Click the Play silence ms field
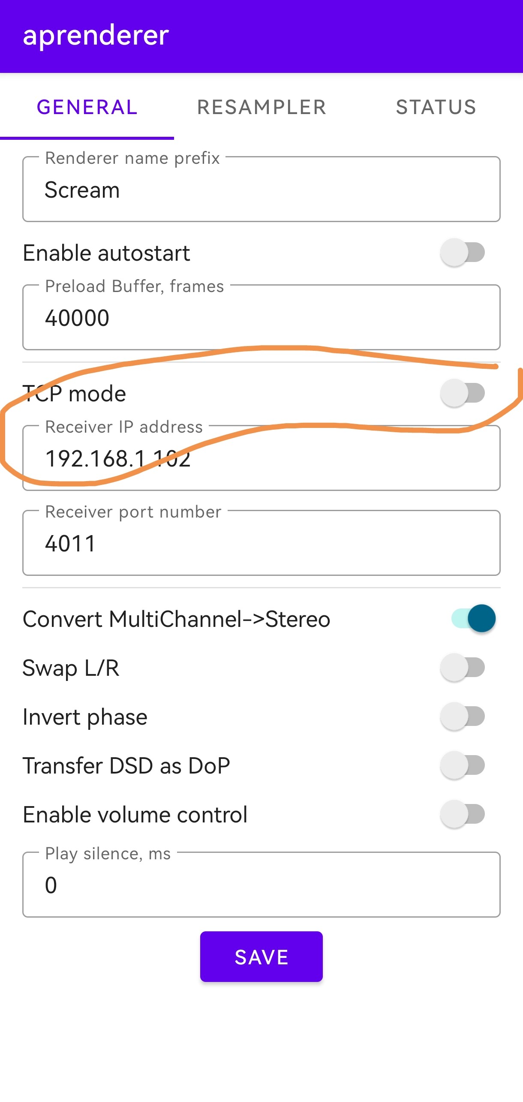Image resolution: width=523 pixels, height=1102 pixels. pos(261,885)
